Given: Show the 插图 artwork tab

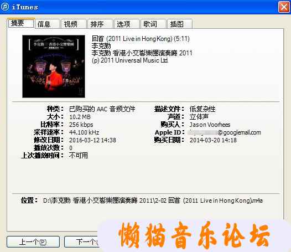Looking at the screenshot, I should coord(180,24).
